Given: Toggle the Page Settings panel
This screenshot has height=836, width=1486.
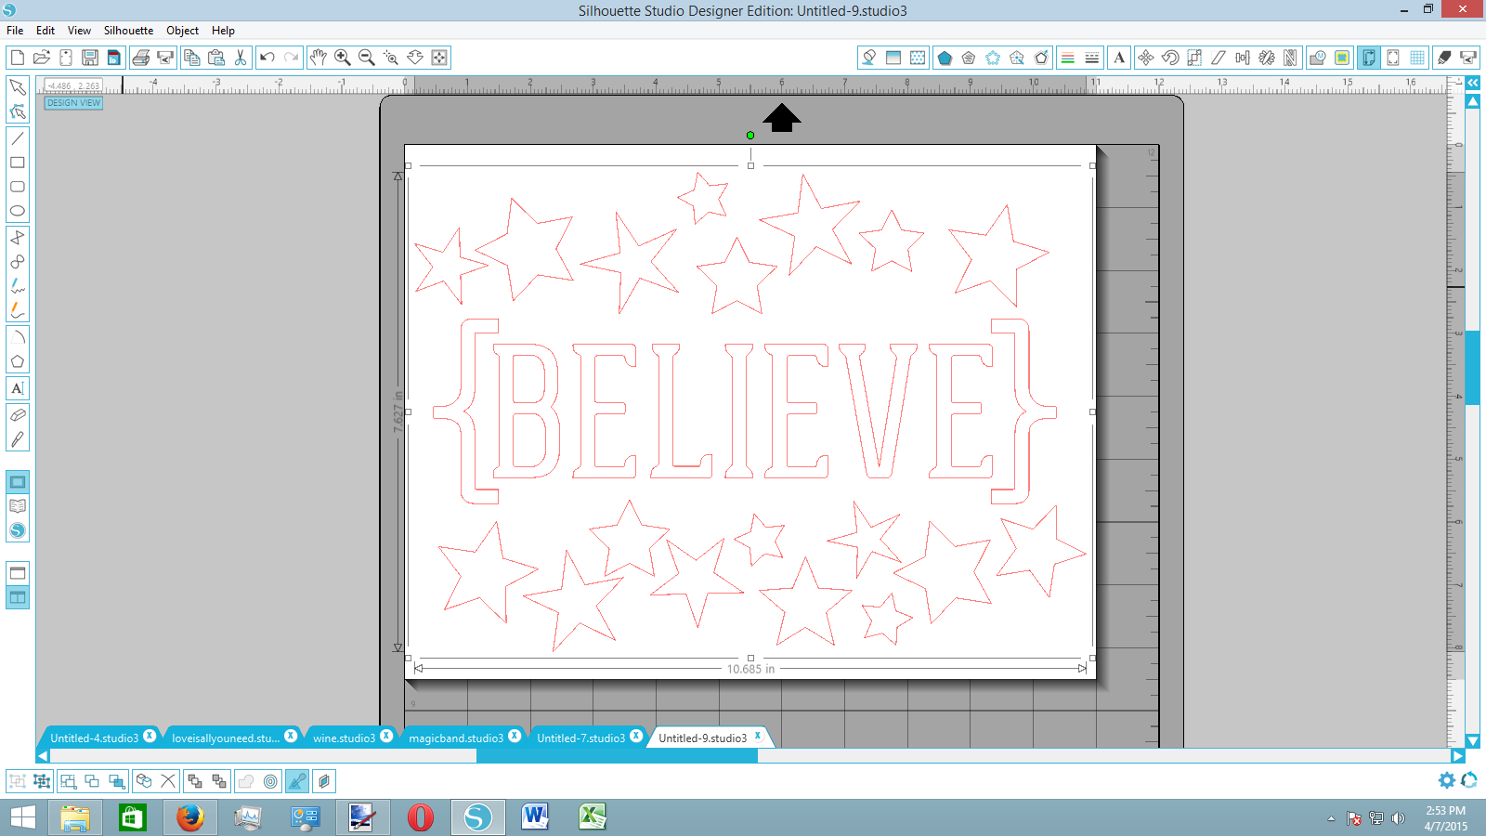Looking at the screenshot, I should (x=1369, y=58).
